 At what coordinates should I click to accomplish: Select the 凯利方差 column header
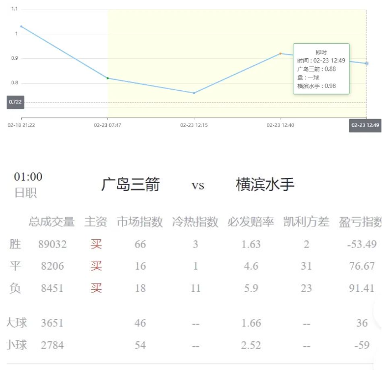[306, 222]
